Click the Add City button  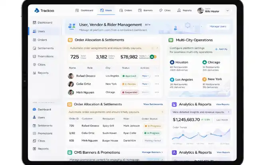tap(221, 49)
